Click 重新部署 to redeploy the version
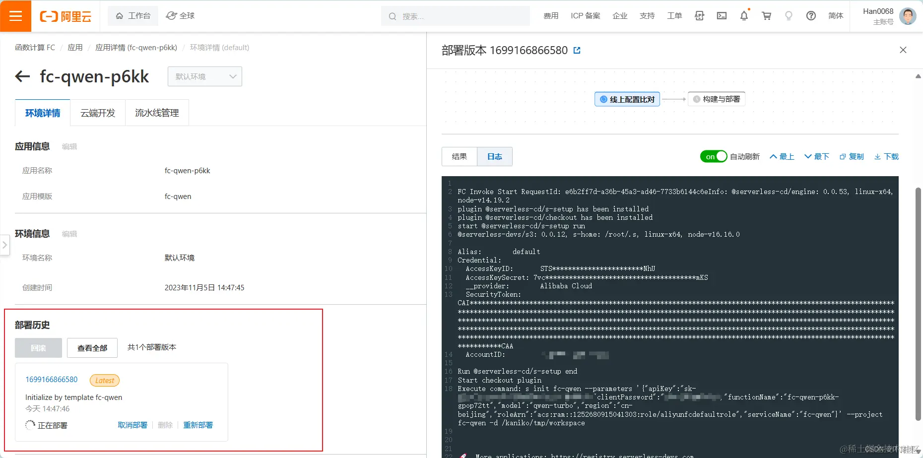 pyautogui.click(x=198, y=425)
